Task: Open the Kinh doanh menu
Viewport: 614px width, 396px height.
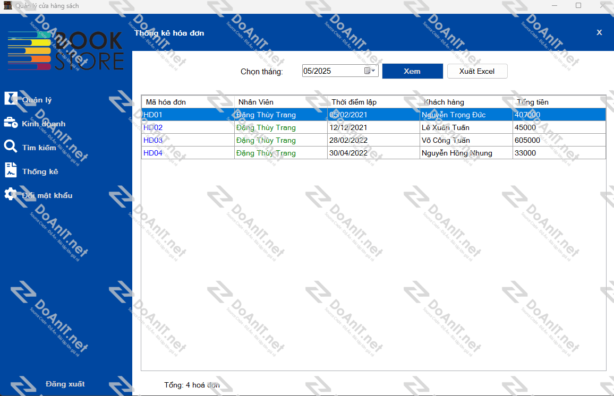Action: point(44,124)
